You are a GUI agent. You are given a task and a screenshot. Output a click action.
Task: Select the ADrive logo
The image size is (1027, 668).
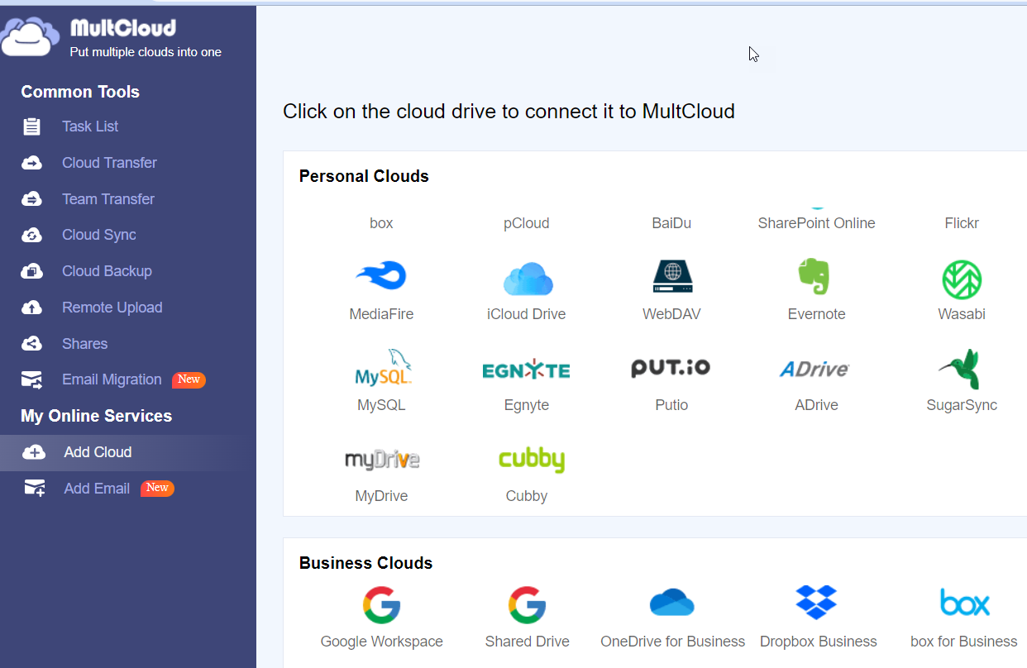tap(815, 369)
